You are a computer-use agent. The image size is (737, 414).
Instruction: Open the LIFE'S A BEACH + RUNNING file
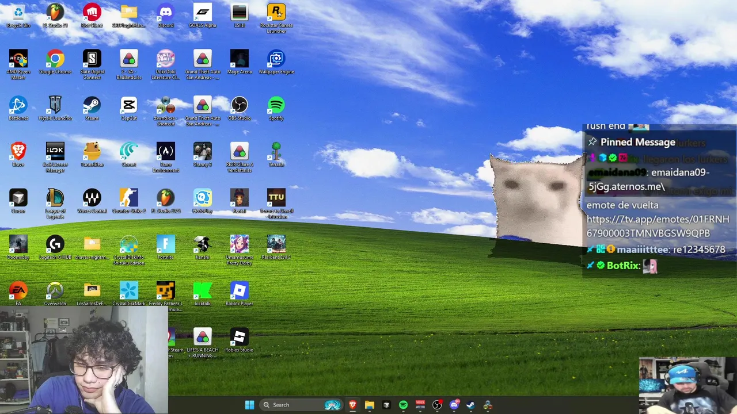[x=203, y=343]
